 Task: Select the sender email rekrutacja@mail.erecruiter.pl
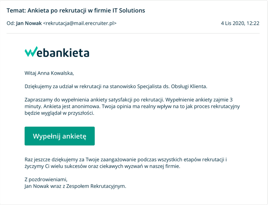tap(80, 23)
